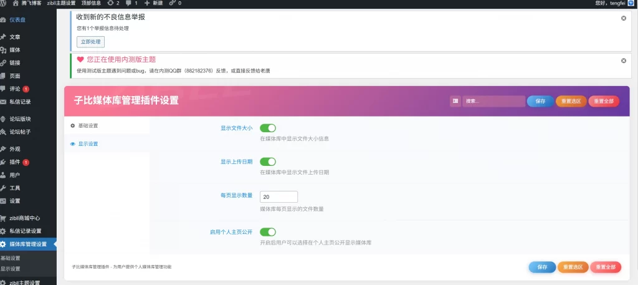Click the zibll商城中心 cart icon
The width and height of the screenshot is (638, 285).
tap(3, 218)
